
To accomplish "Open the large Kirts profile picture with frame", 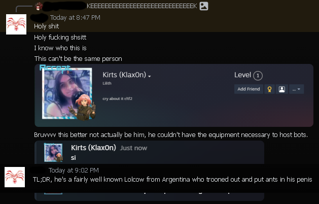I will 67,93.
